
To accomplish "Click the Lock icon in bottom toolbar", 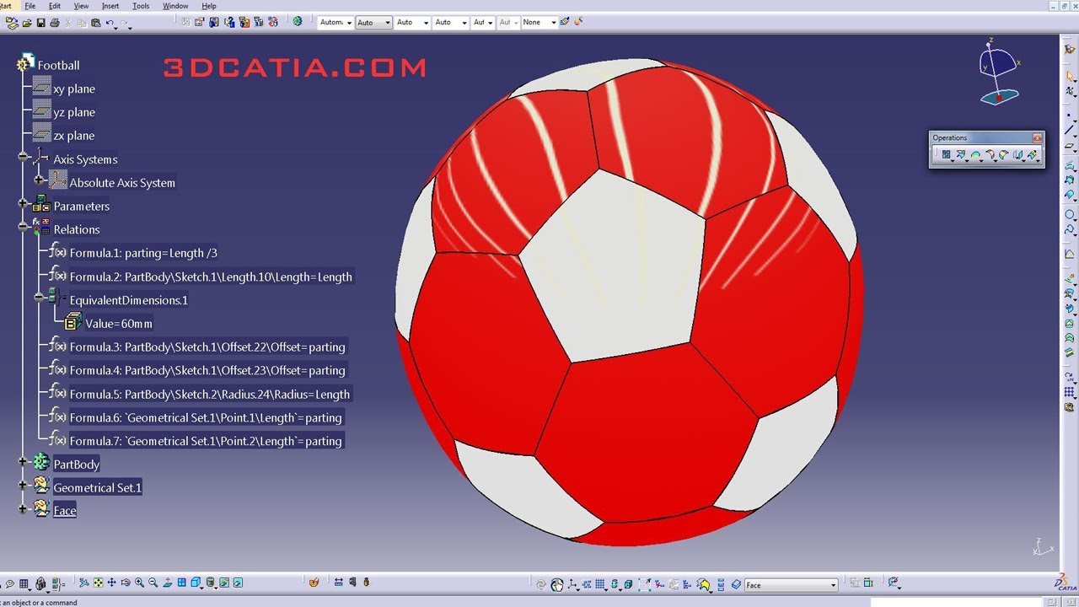I will tap(40, 583).
